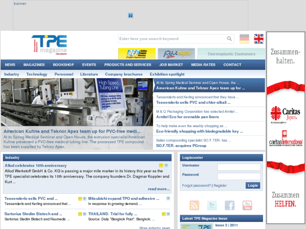Click the broken image icon in banner
The width and height of the screenshot is (306, 229).
coord(130,16)
